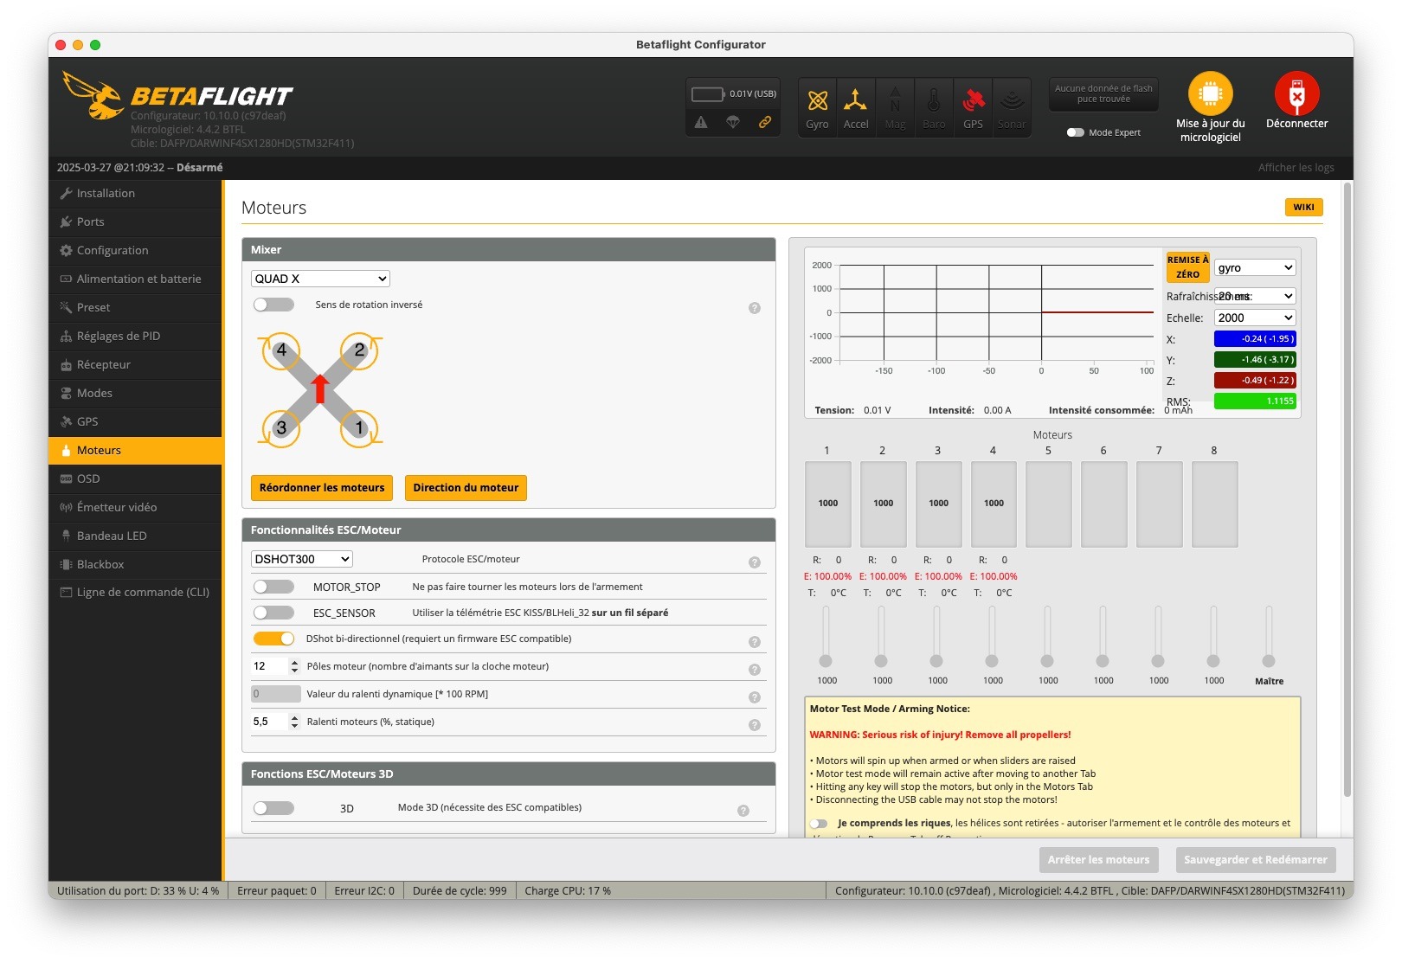
Task: Toggle Je comprends les risques switch
Action: [x=819, y=824]
